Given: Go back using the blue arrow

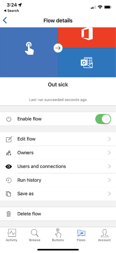Looking at the screenshot, I should (5, 21).
